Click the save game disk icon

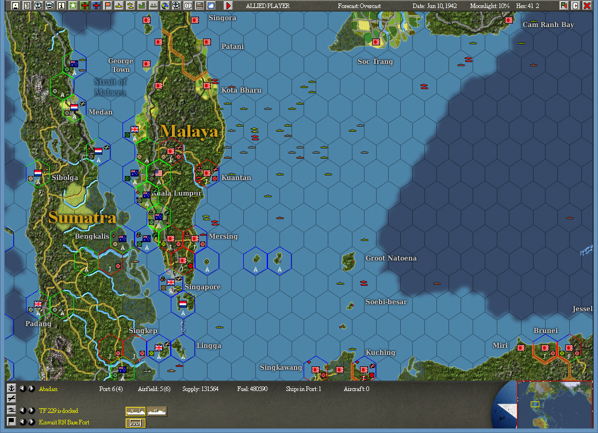pos(16,6)
